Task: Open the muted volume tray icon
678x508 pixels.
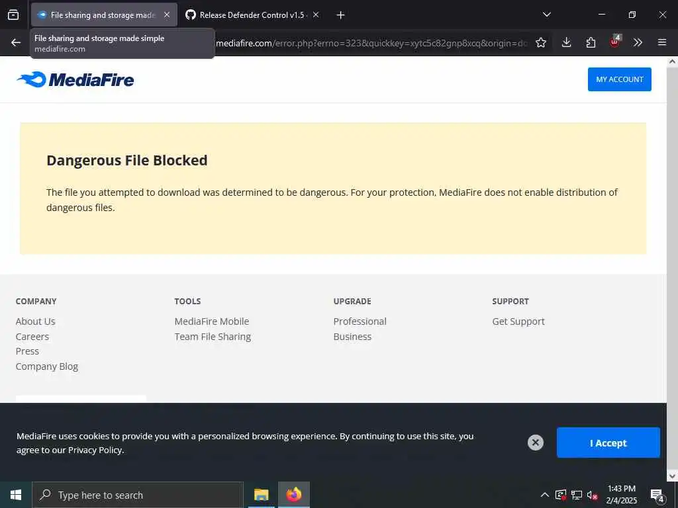Action: [x=593, y=495]
